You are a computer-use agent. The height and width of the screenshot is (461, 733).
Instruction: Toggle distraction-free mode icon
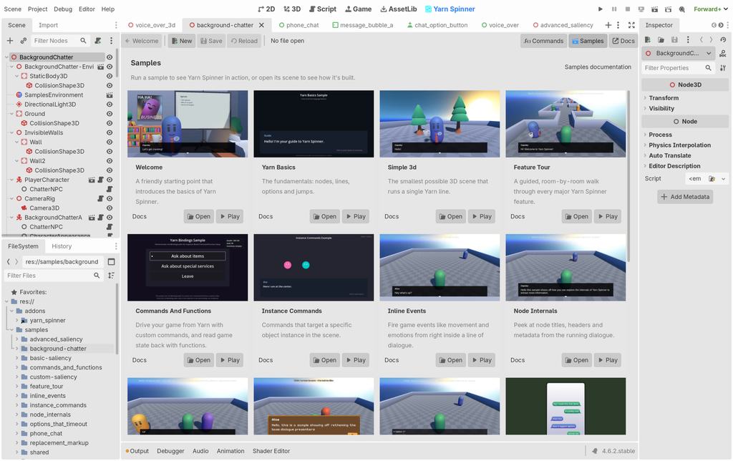631,25
